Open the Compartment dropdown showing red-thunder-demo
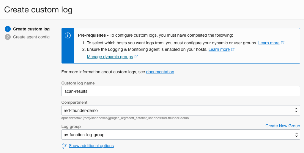Image resolution: width=304 pixels, height=153 pixels. 178,110
